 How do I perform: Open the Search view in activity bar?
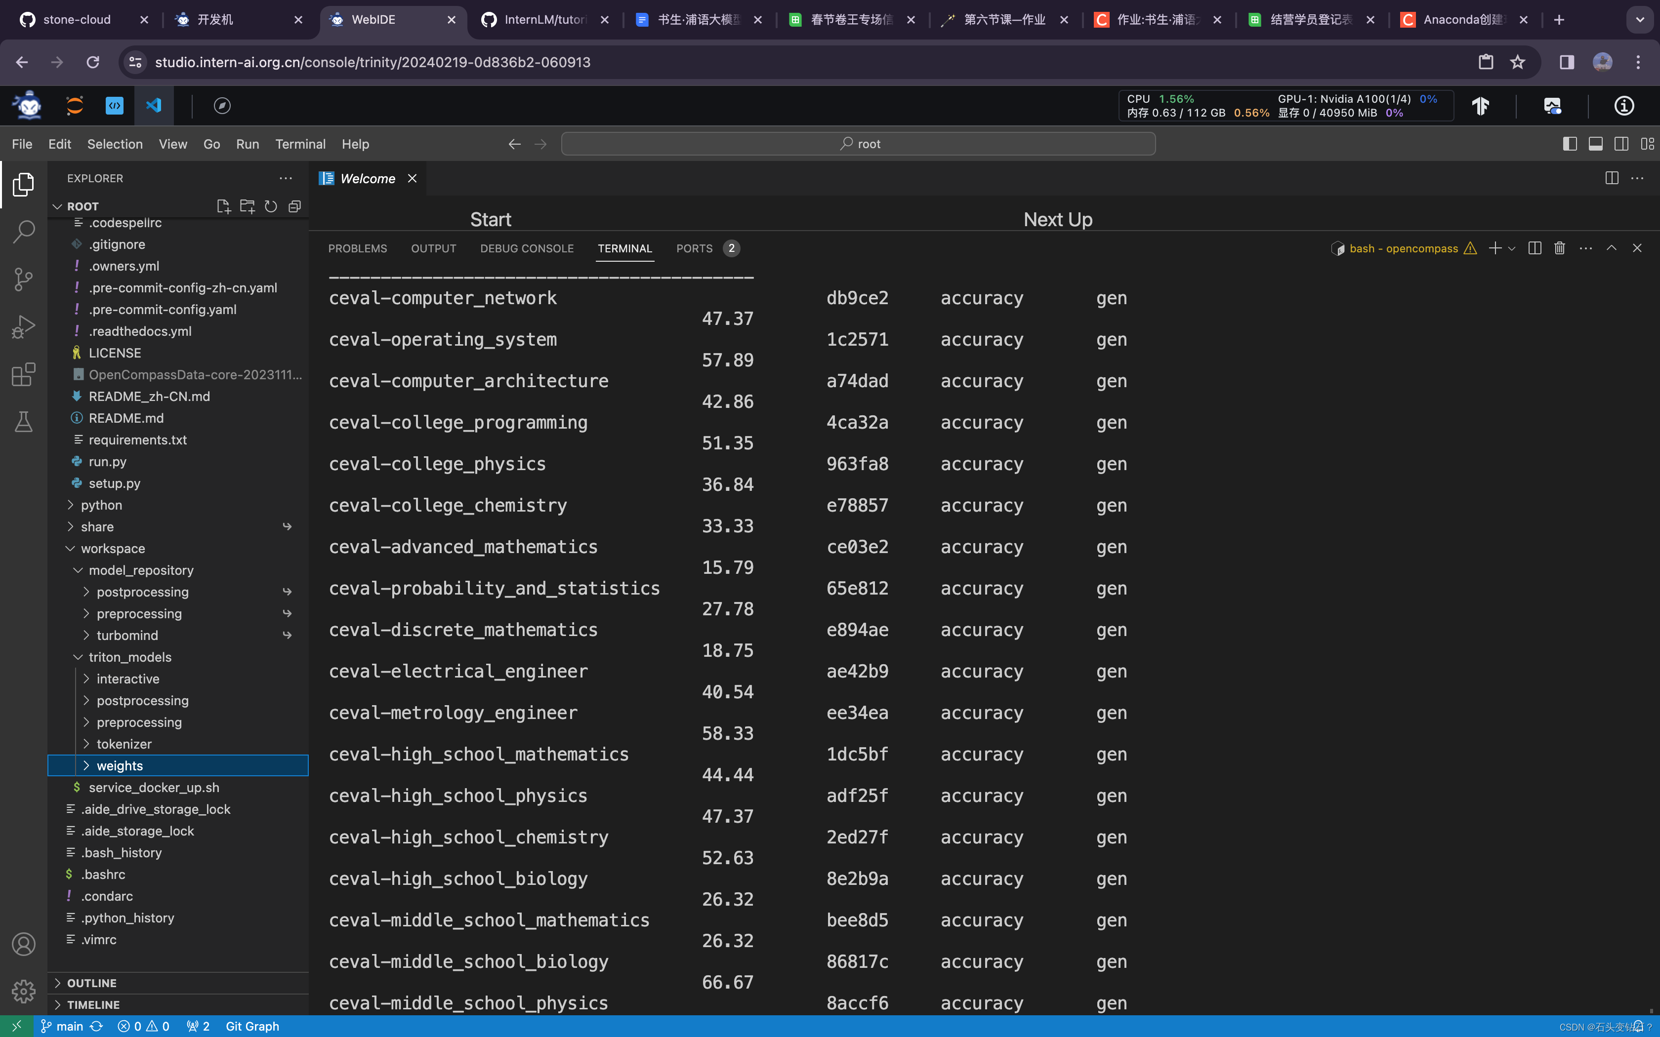pyautogui.click(x=23, y=232)
